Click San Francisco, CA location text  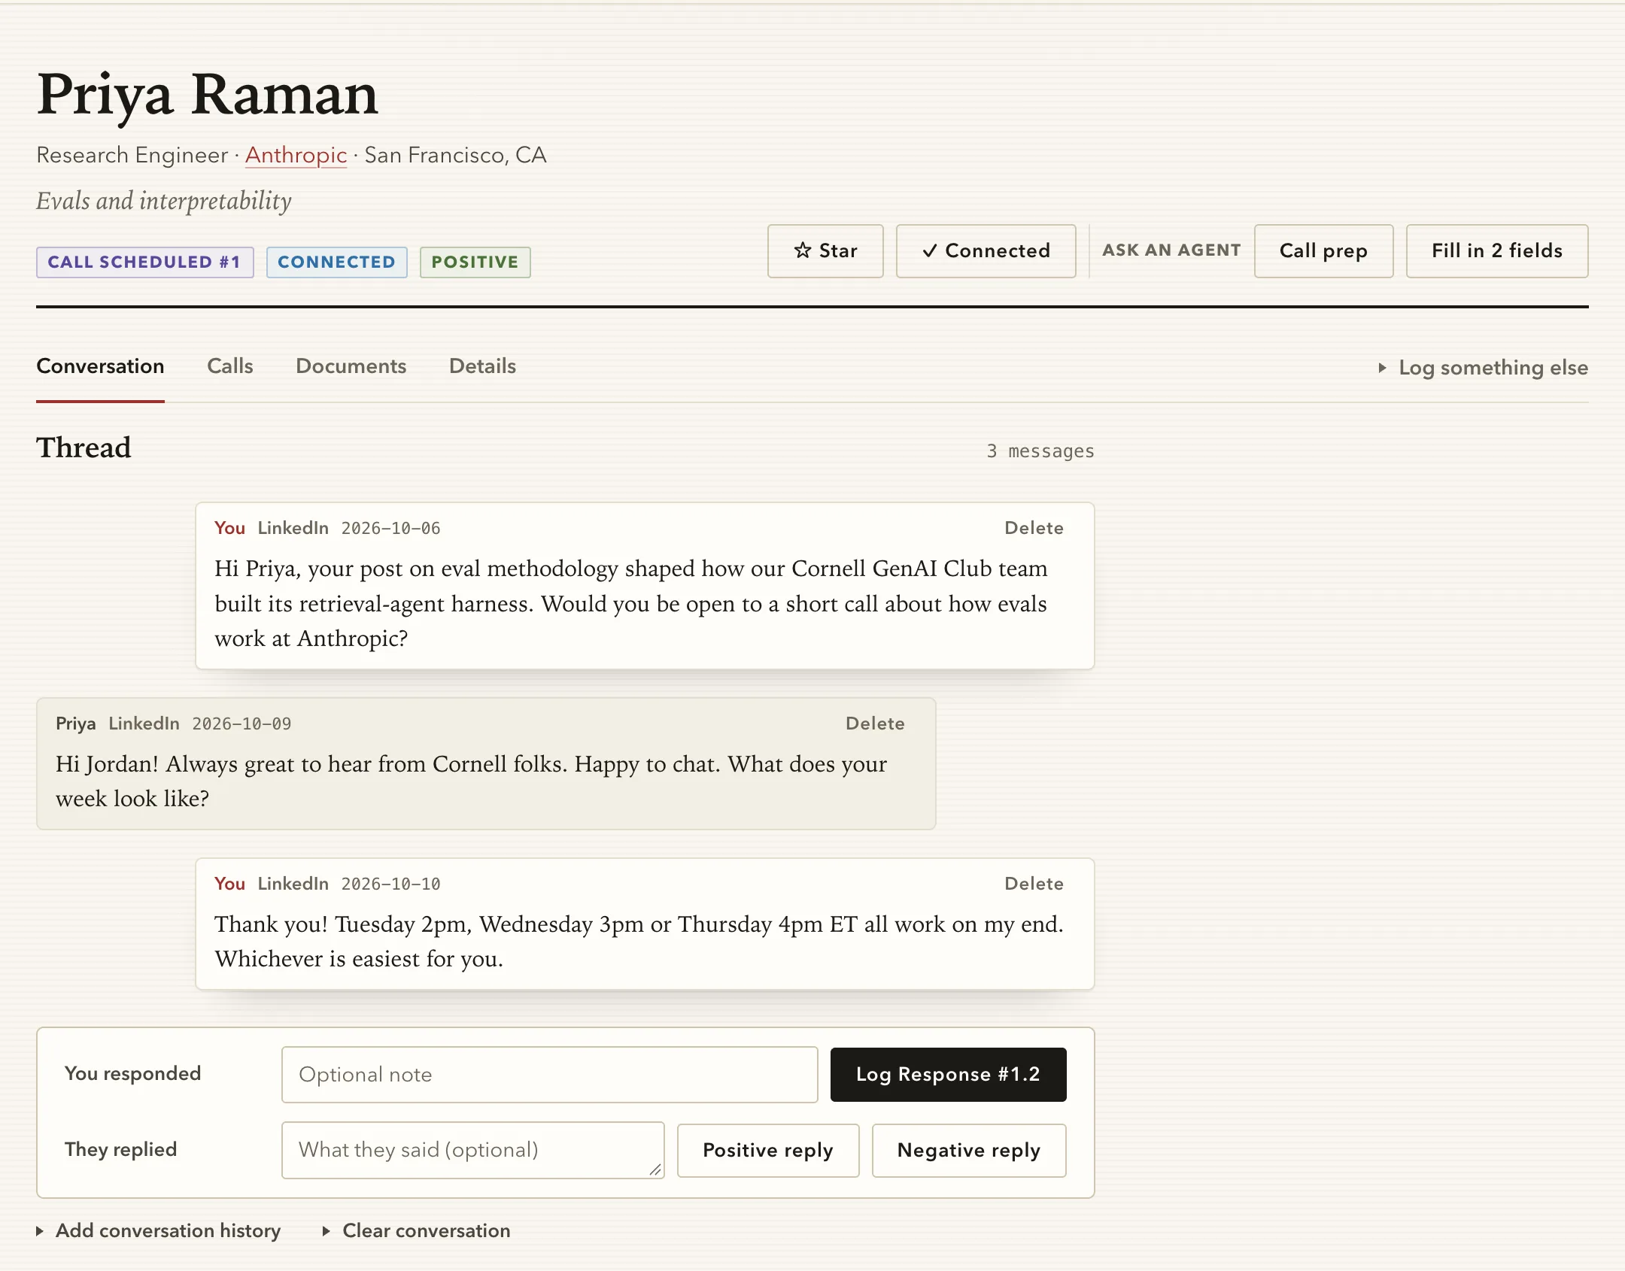point(455,155)
